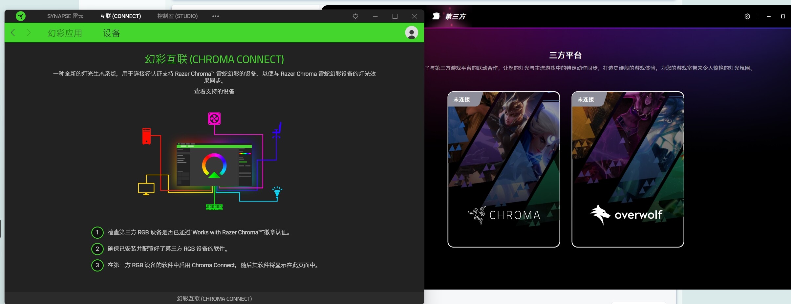791x304 pixels.
Task: Open Synapse settings gear icon
Action: (x=355, y=16)
